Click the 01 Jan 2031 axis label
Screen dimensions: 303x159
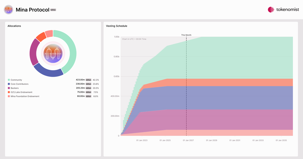coord(235,140)
